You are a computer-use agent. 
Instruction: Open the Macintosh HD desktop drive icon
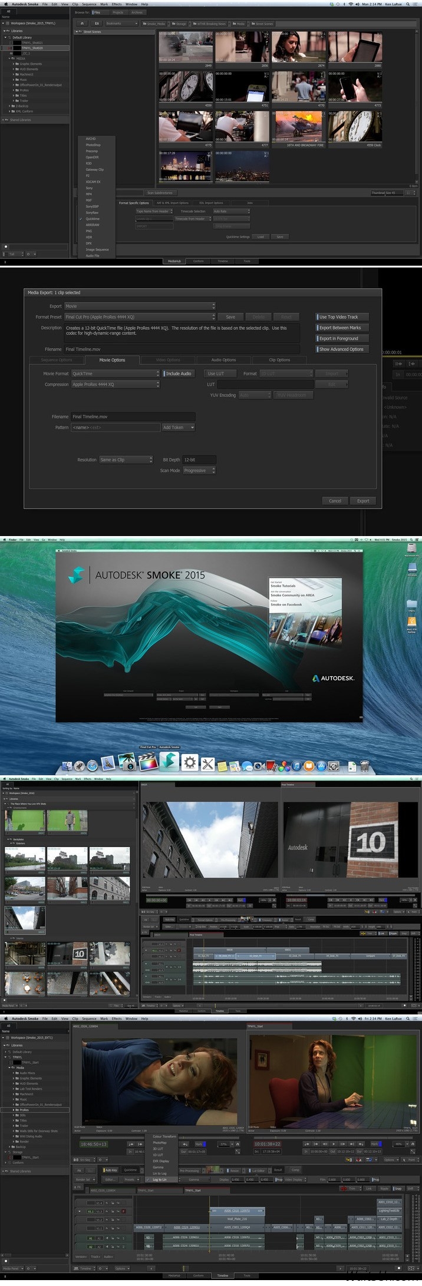[x=411, y=550]
